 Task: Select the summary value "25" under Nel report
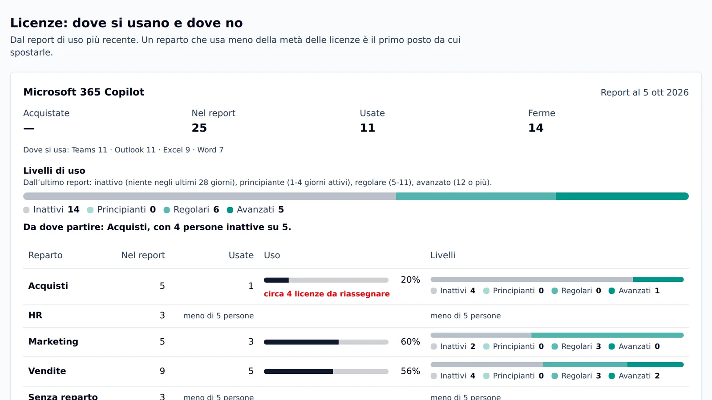point(199,128)
